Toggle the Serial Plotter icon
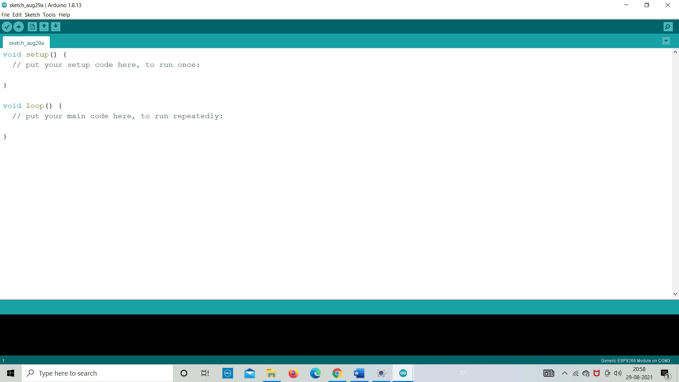 (x=669, y=26)
